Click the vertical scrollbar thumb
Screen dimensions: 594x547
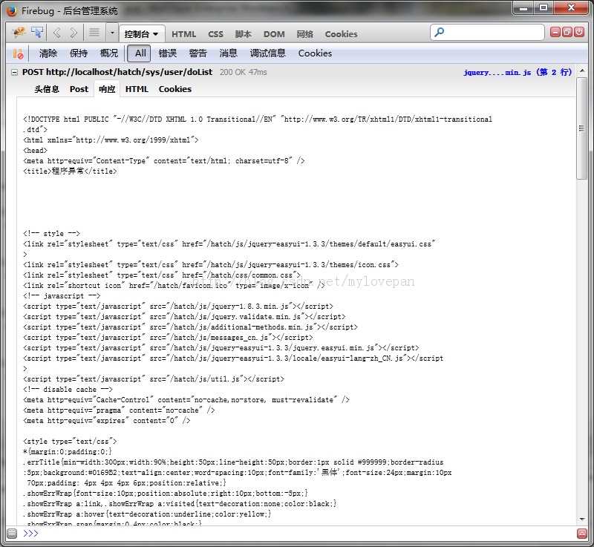(581, 128)
